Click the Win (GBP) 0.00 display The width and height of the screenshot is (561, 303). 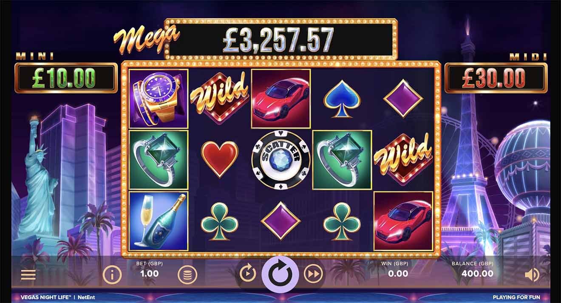[x=398, y=273]
